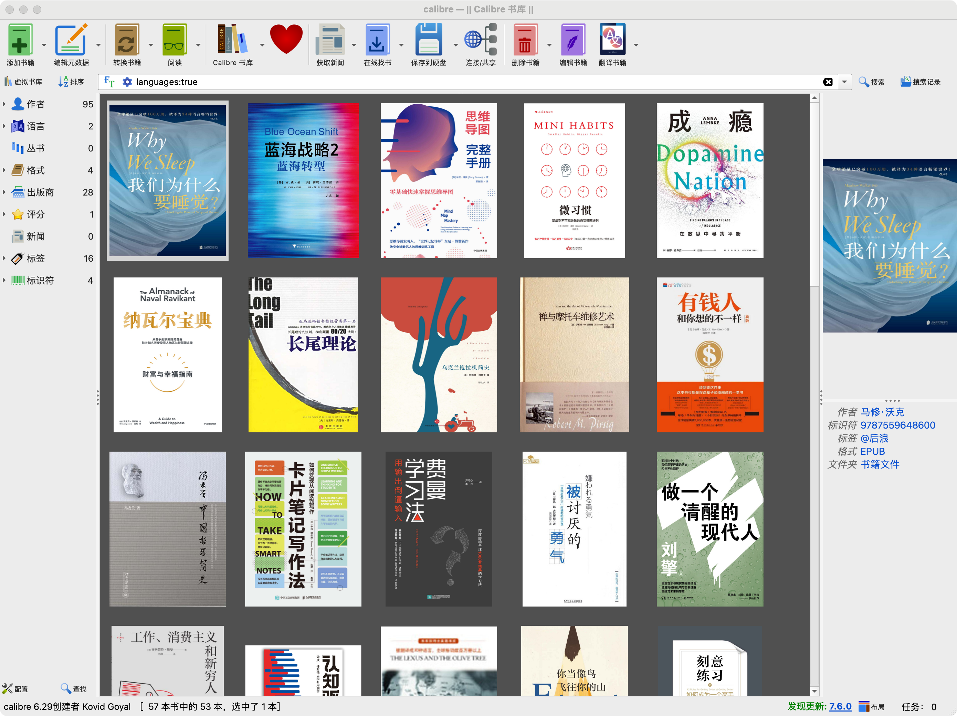Click Save to disk (保存到硬盘) icon
957x716 pixels.
(x=428, y=40)
